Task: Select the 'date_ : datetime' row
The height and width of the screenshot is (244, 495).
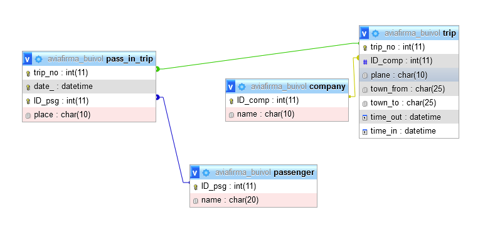Action: point(89,87)
